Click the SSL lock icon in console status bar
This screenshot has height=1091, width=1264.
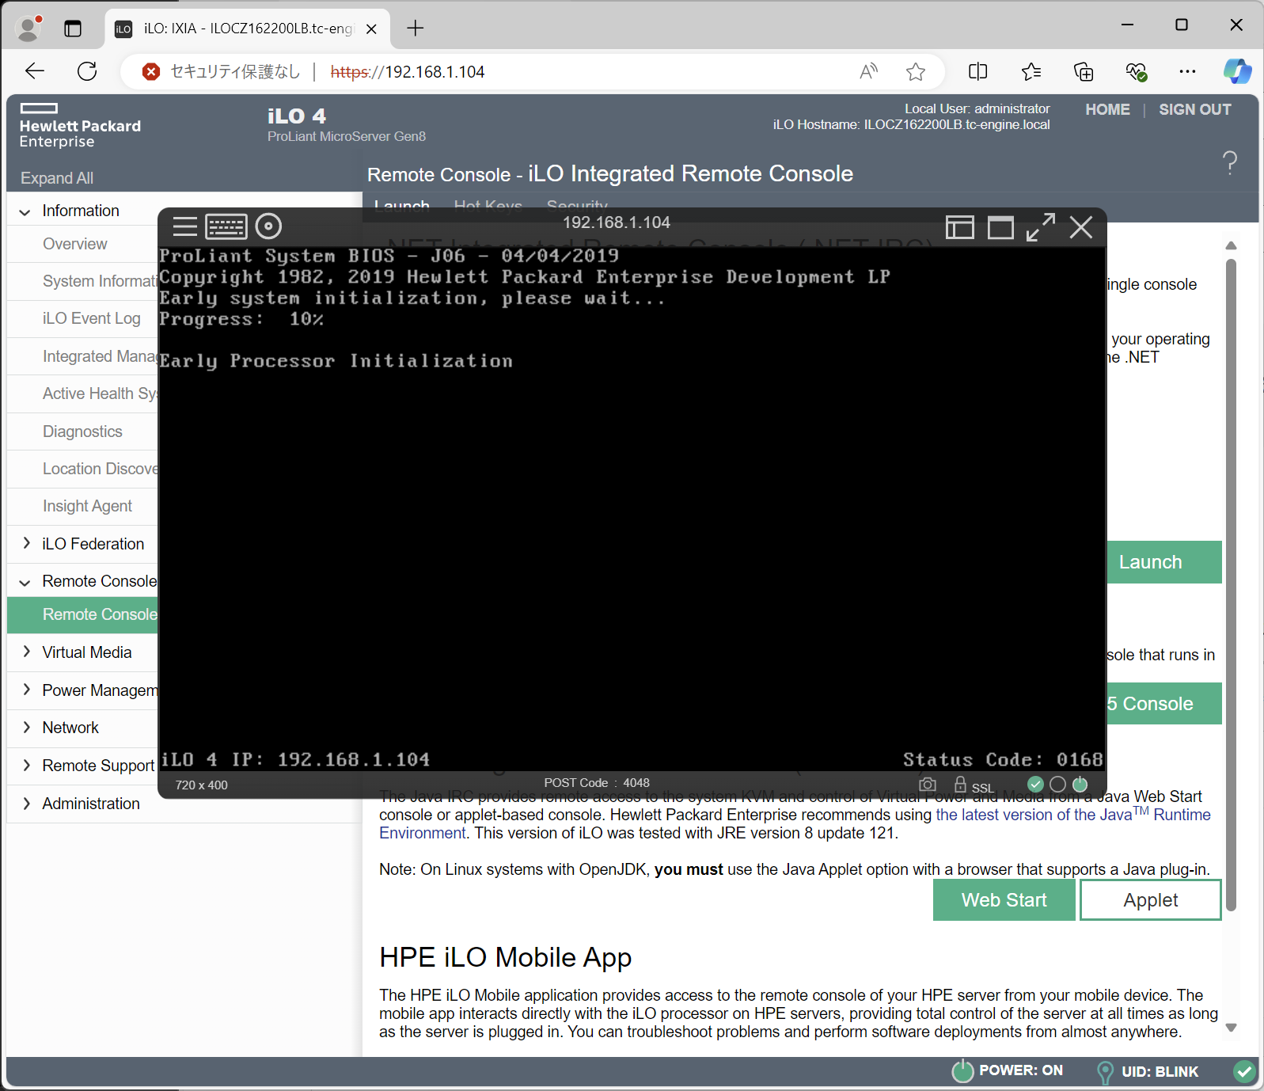click(960, 785)
